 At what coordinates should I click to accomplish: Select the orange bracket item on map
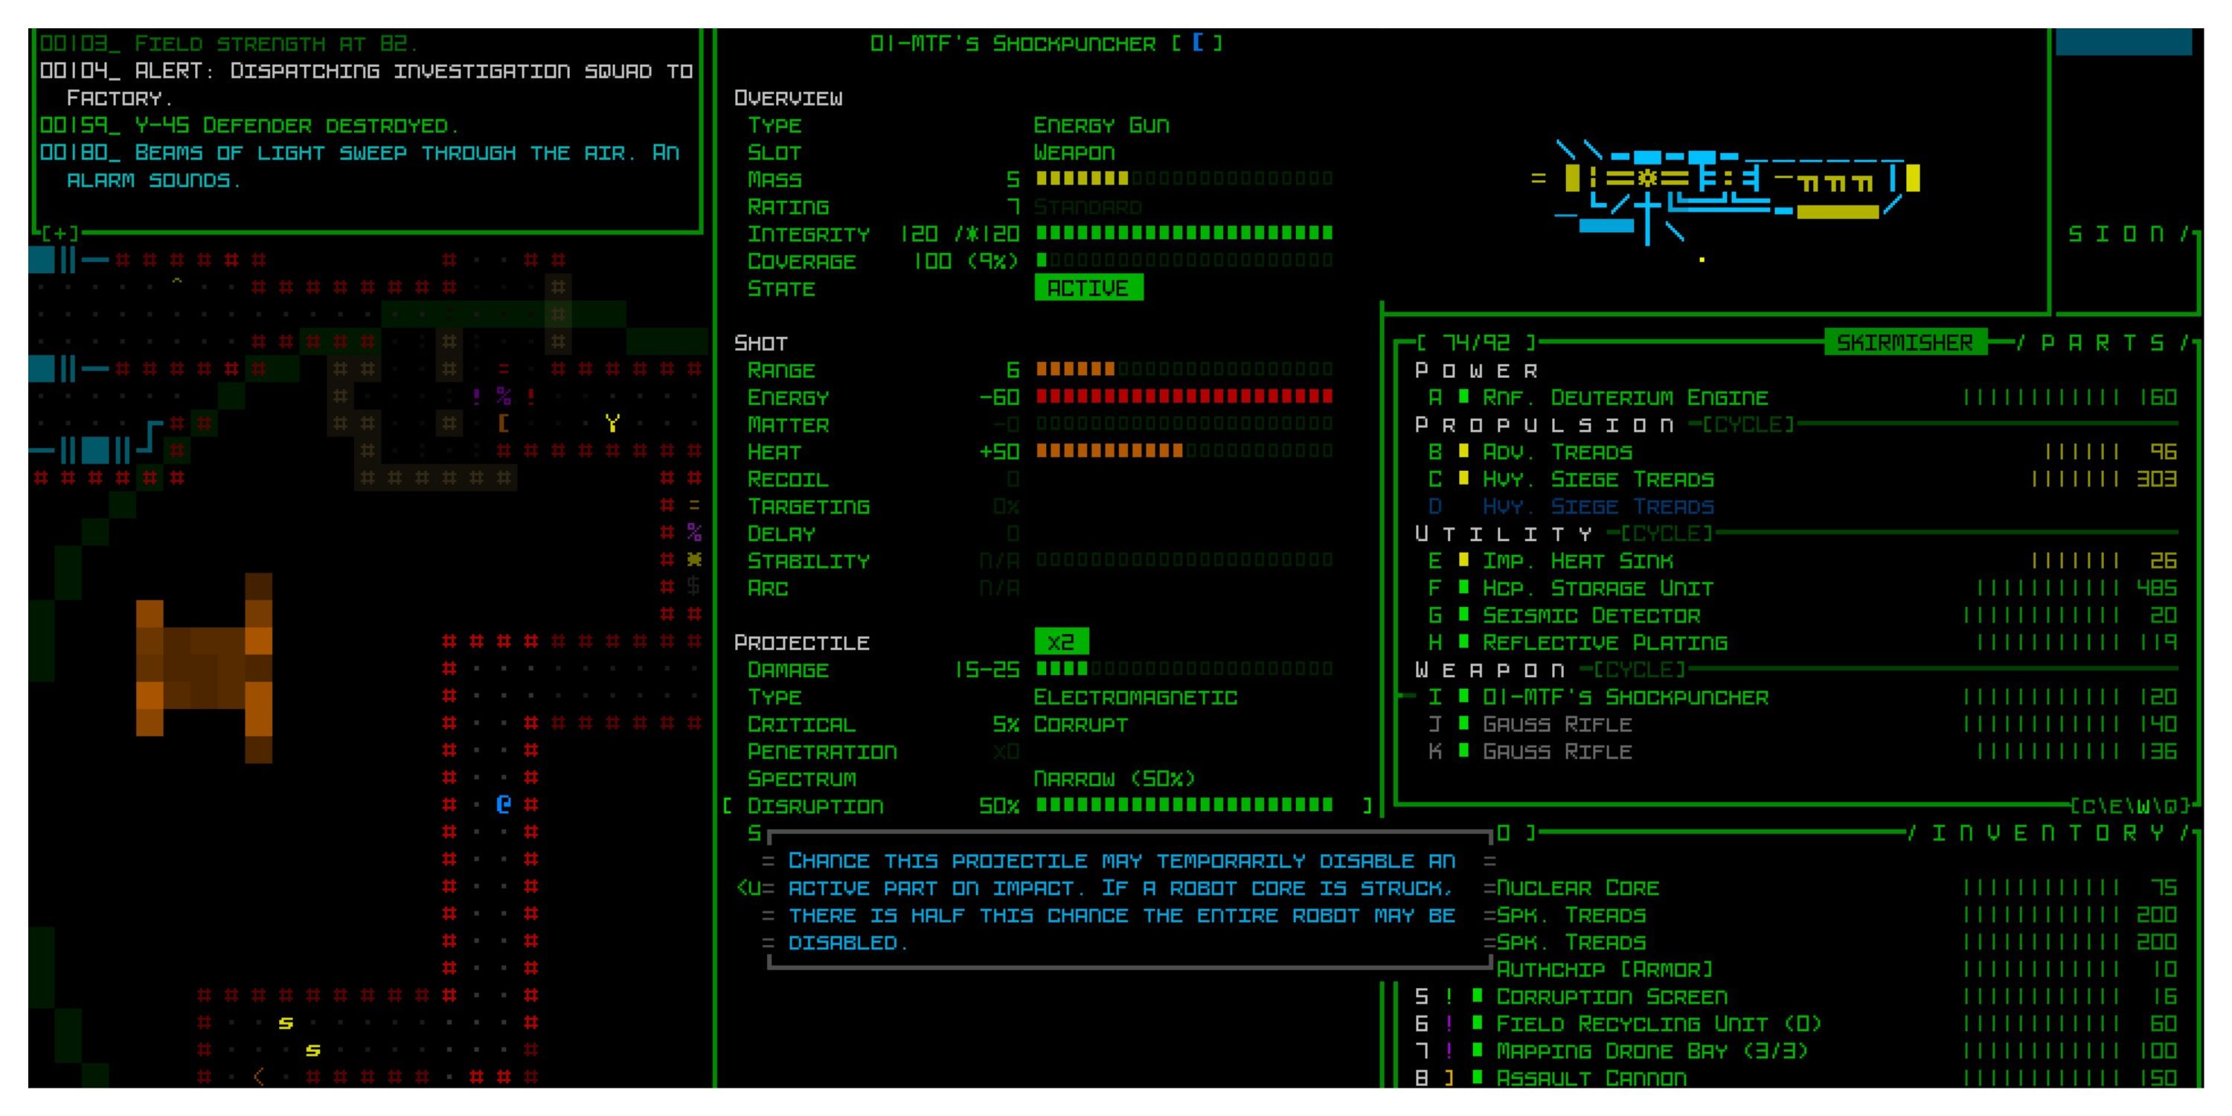click(504, 423)
